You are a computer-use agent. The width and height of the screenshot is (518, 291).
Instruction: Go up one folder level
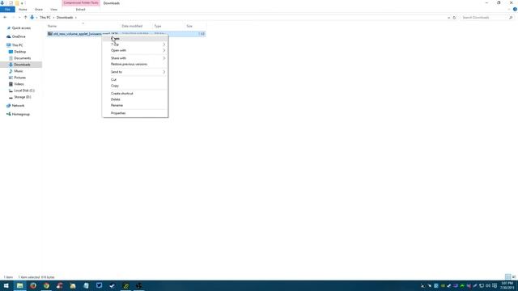click(25, 18)
